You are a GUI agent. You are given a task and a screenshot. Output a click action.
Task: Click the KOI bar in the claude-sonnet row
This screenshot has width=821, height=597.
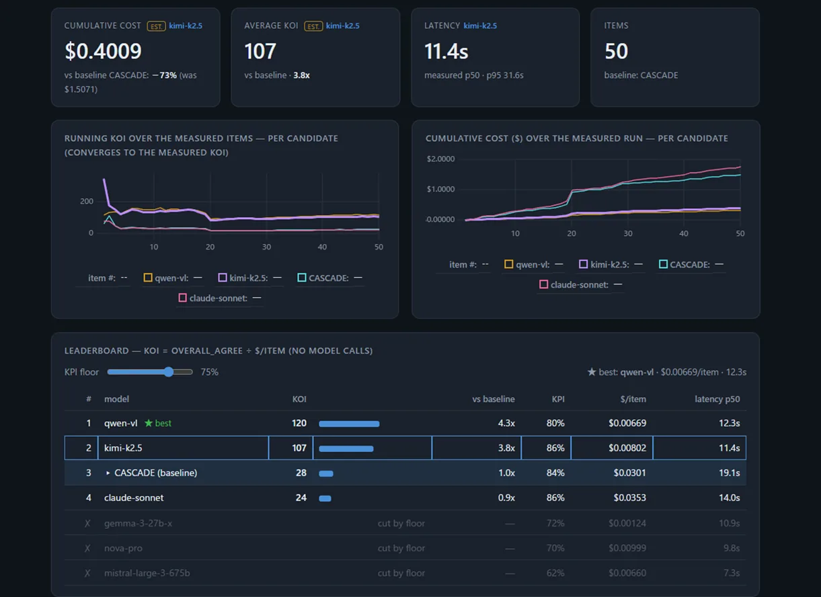(325, 498)
